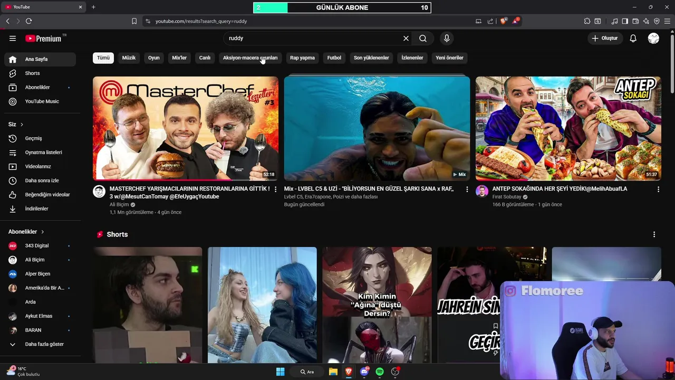Select the Son yüklenenler chip
This screenshot has width=675, height=380.
tap(371, 58)
